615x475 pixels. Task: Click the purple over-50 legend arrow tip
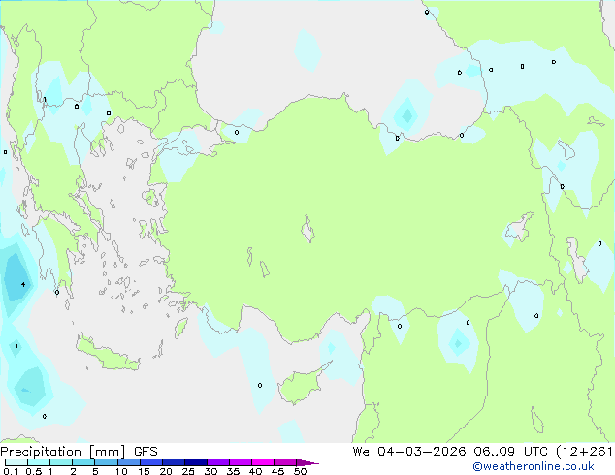307,462
